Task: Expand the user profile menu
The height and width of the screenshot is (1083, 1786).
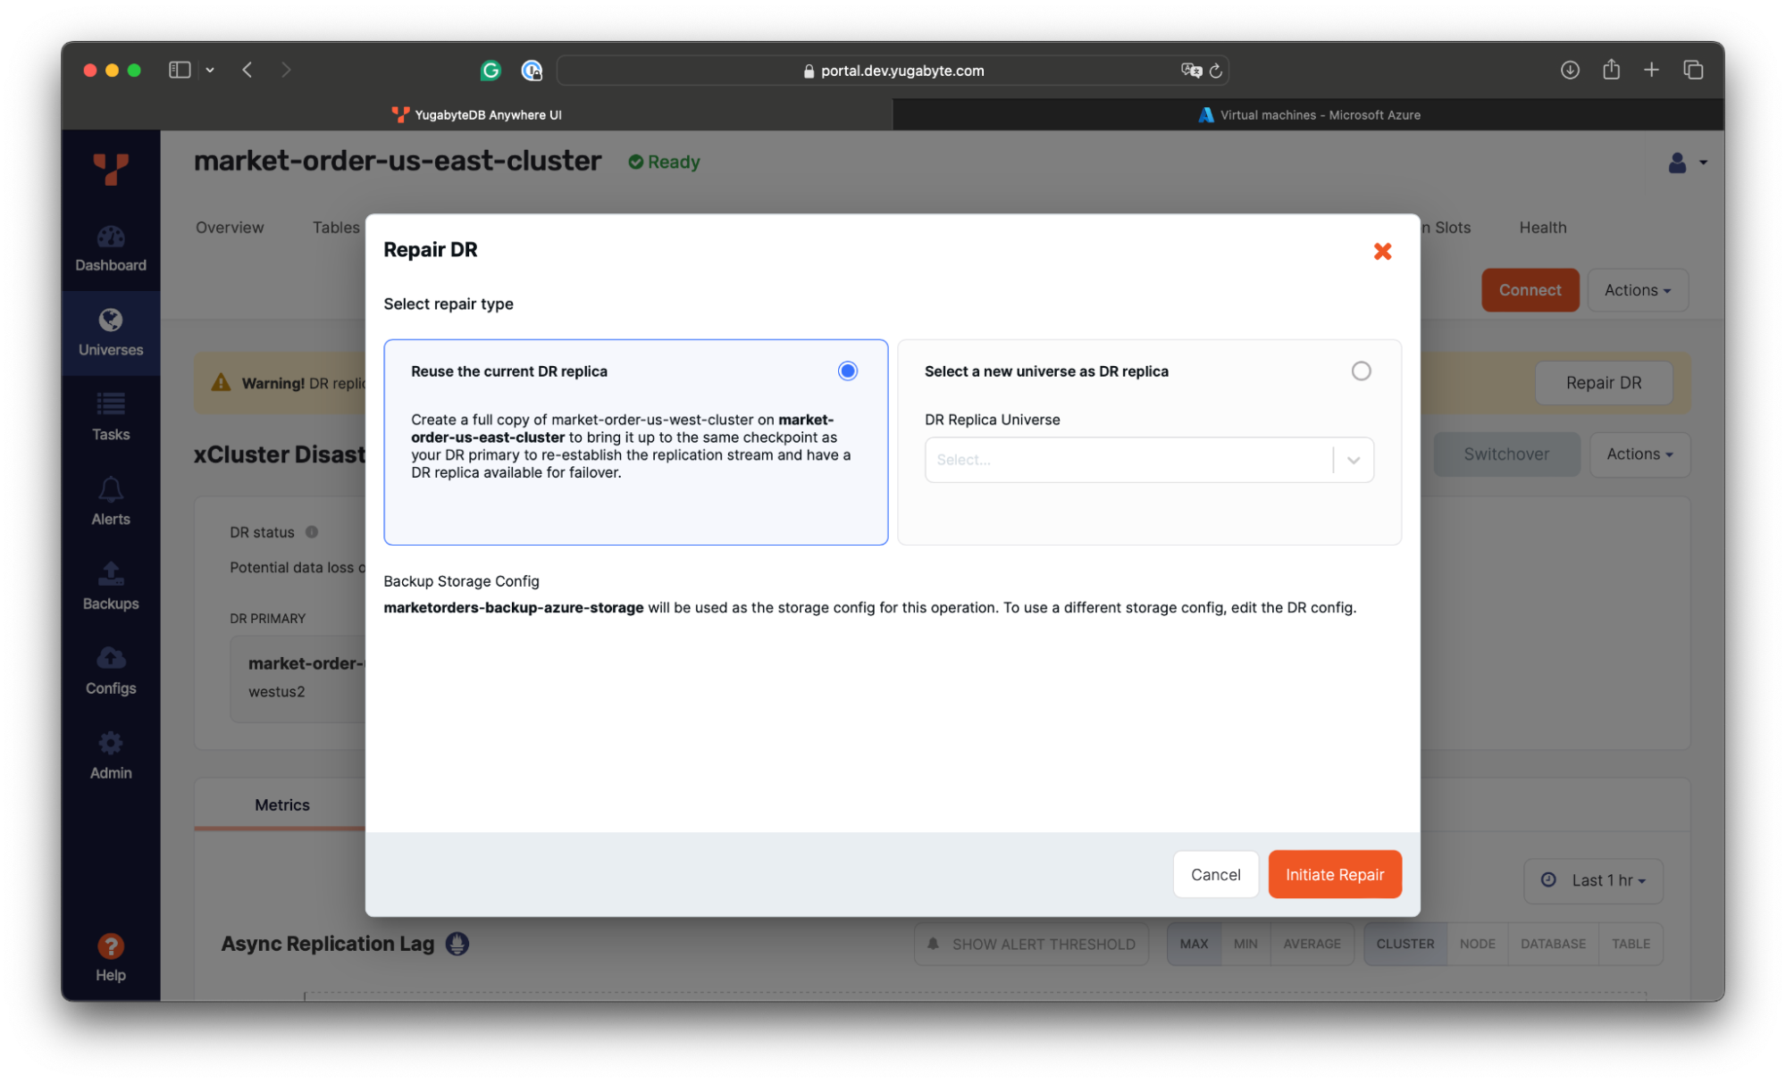Action: (x=1686, y=162)
